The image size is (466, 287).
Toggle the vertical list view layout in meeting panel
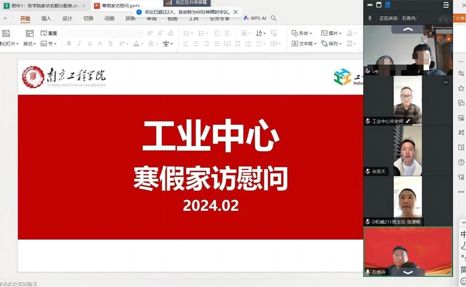(388, 5)
